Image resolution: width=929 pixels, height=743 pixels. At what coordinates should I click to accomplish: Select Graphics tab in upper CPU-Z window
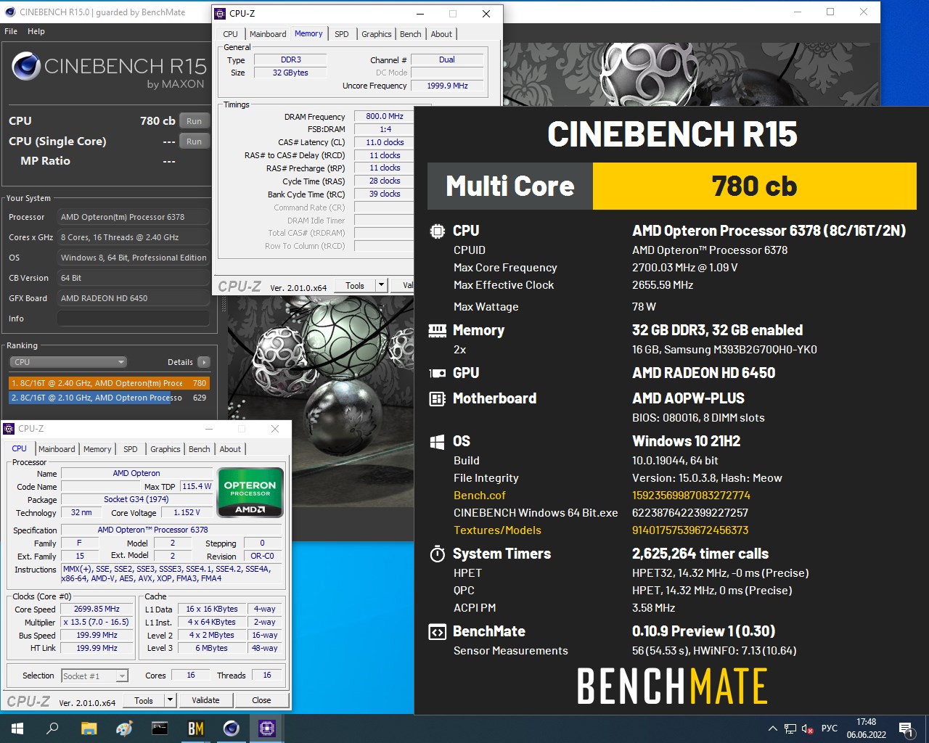(377, 34)
